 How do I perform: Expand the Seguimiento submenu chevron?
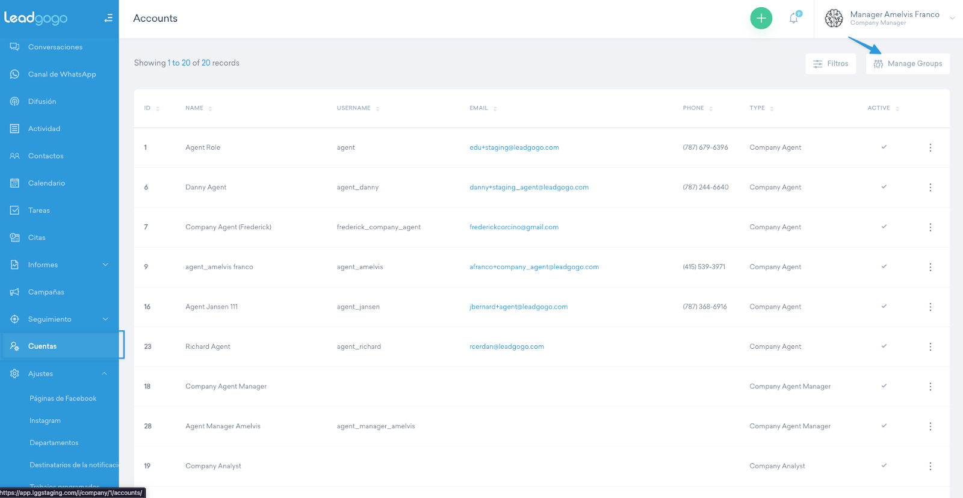pyautogui.click(x=105, y=319)
